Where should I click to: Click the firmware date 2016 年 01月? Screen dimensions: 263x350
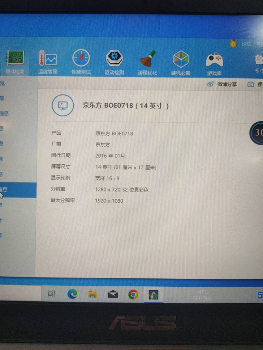(110, 156)
